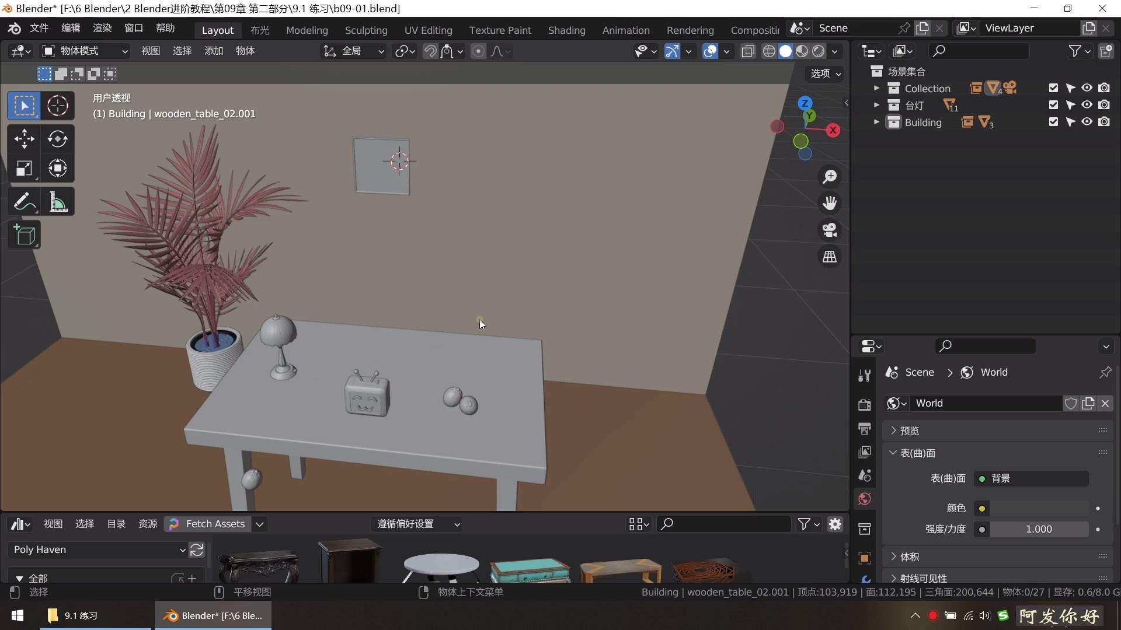
Task: Open the World properties tab
Action: (865, 499)
